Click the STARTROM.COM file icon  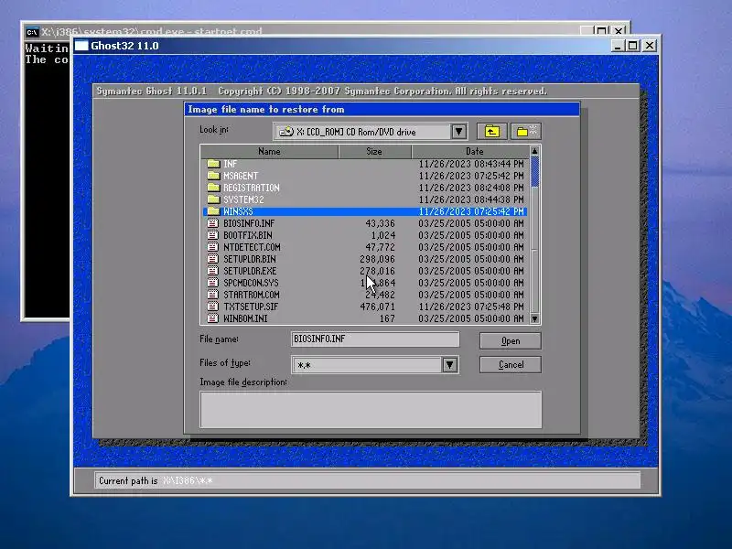tap(213, 295)
